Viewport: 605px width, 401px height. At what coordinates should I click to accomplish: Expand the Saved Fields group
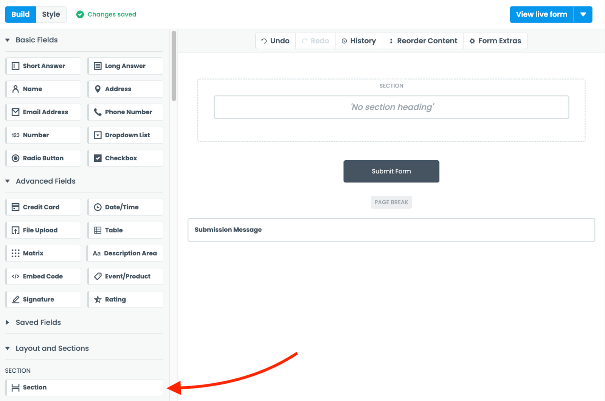[8, 323]
